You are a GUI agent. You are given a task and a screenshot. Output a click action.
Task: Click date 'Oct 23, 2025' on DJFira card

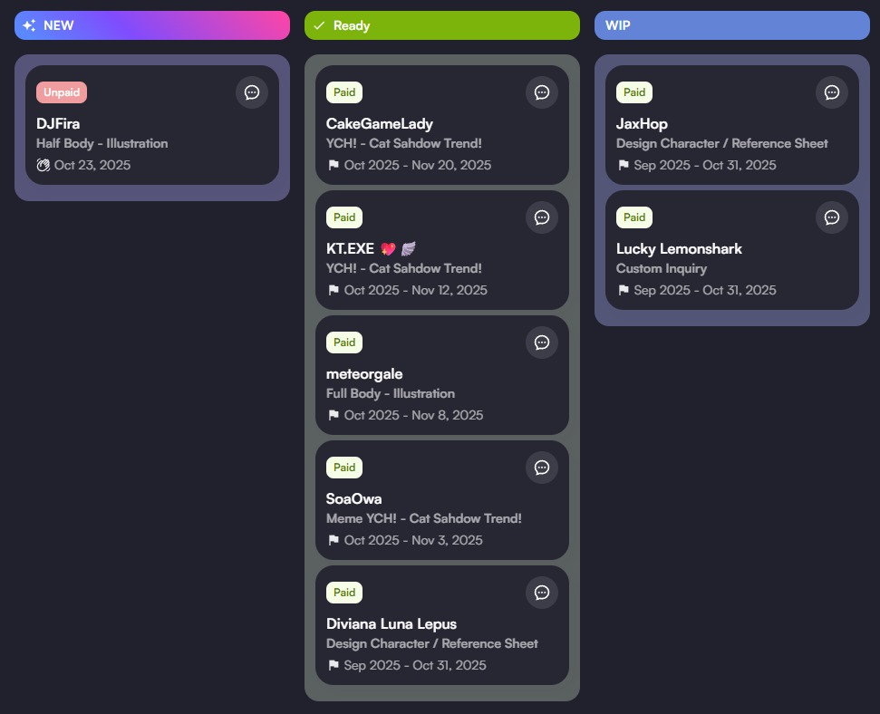92,165
